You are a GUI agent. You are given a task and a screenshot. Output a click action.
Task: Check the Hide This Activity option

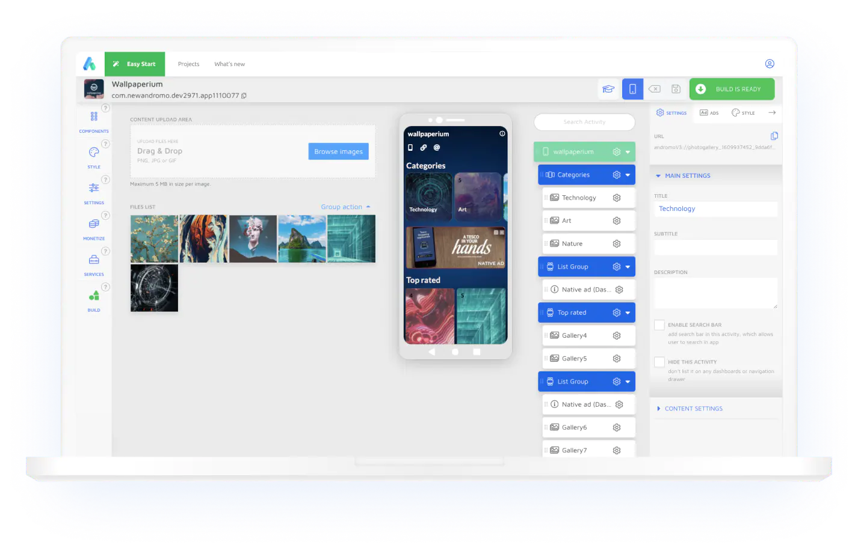pyautogui.click(x=659, y=362)
